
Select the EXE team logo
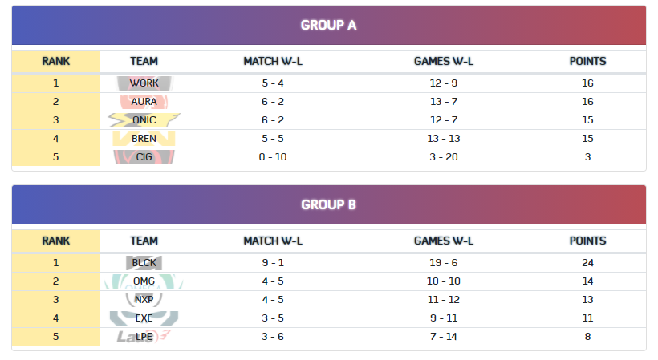(x=144, y=318)
